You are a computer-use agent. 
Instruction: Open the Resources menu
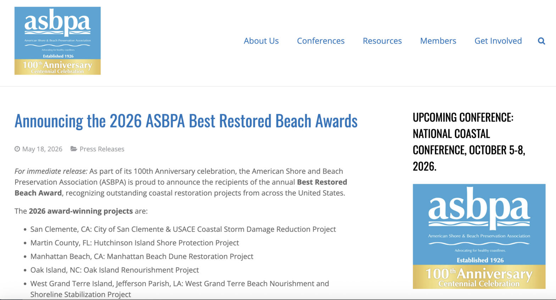(382, 41)
